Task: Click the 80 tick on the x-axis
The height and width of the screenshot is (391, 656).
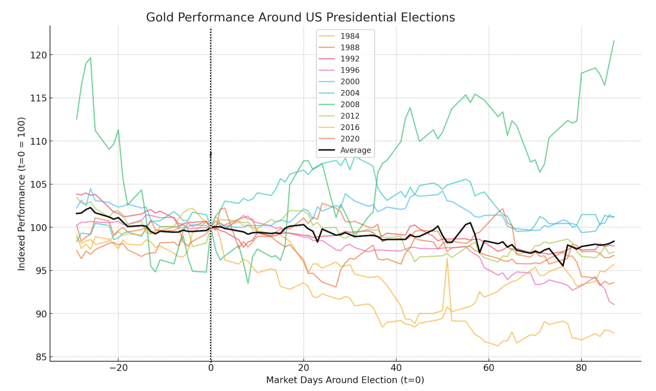Action: pos(581,368)
